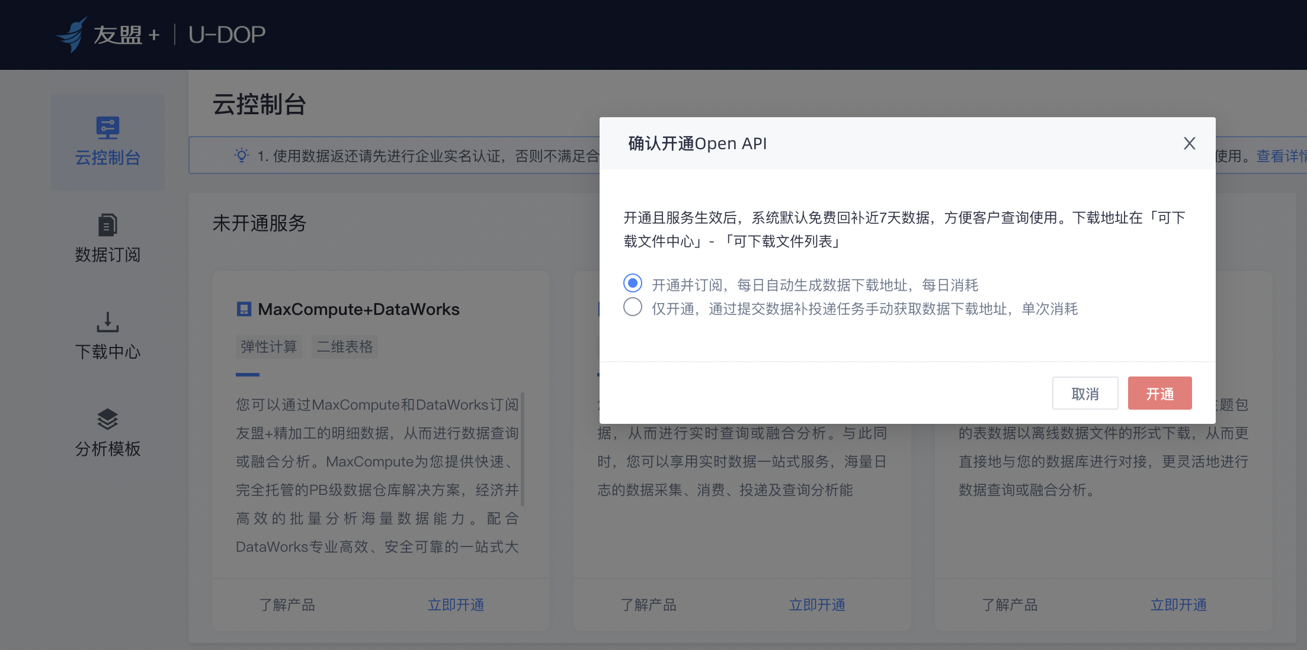Viewport: 1307px width, 650px height.
Task: Go to 分析模板 menu label
Action: (x=108, y=449)
